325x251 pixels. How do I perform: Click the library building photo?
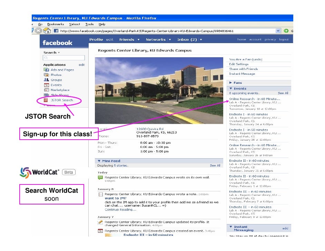tap(159, 90)
